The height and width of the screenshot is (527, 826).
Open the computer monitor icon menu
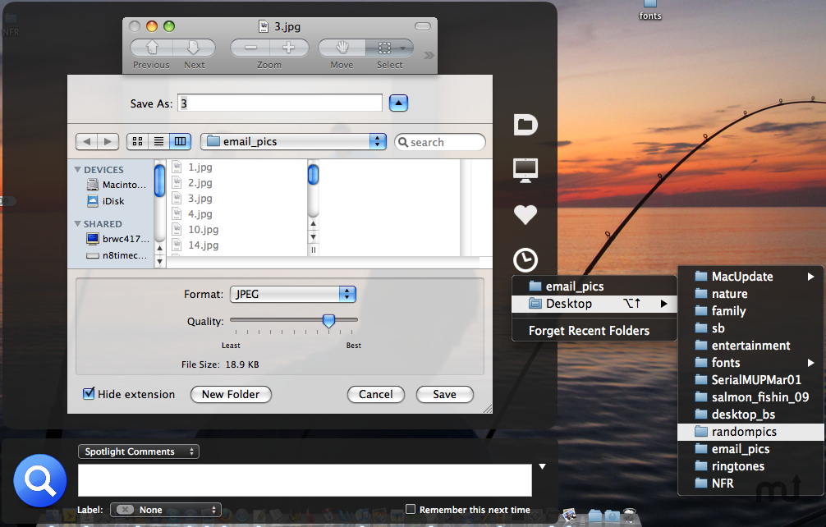[525, 170]
